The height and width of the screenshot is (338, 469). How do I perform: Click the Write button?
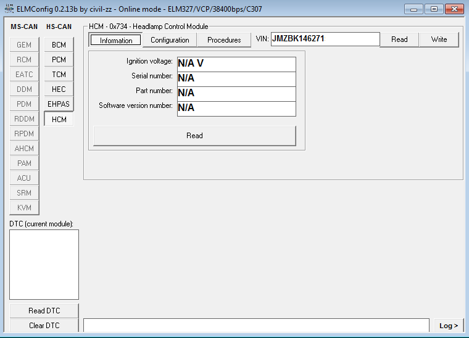[x=439, y=39]
